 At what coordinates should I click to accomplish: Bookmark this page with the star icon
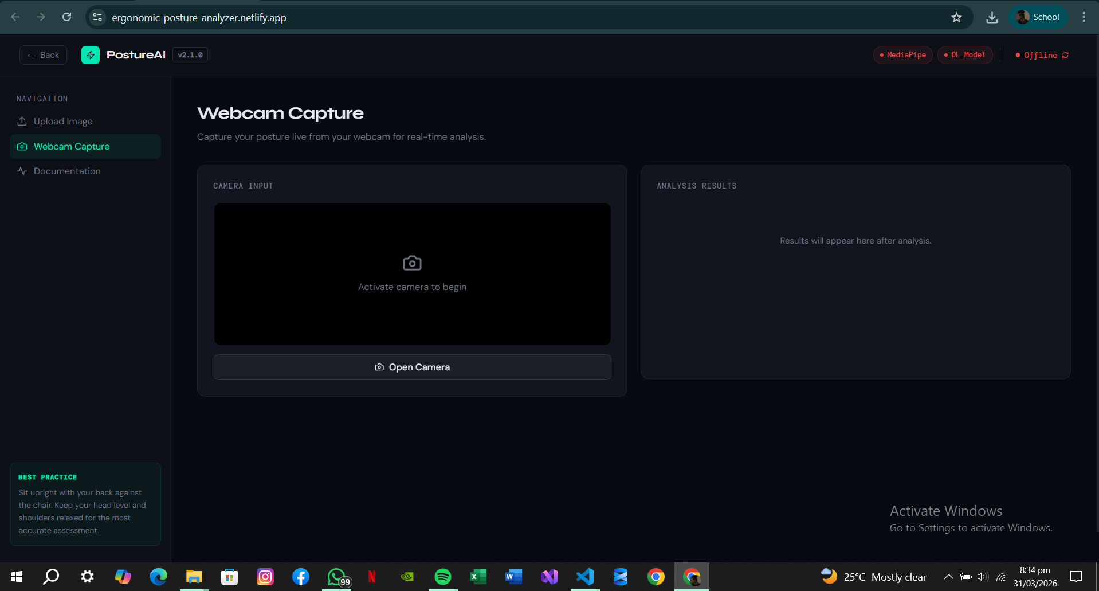click(x=956, y=17)
